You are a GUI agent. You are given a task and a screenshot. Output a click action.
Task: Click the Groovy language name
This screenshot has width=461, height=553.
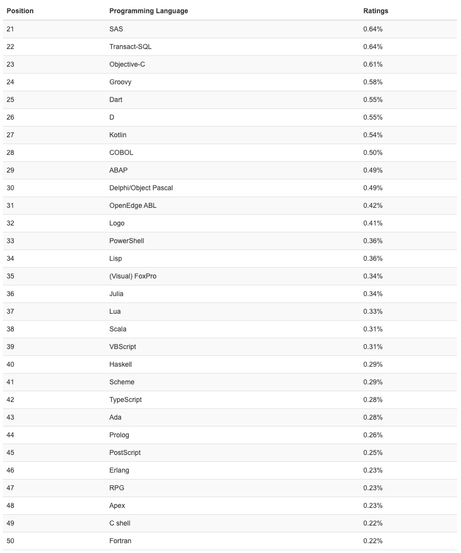120,82
